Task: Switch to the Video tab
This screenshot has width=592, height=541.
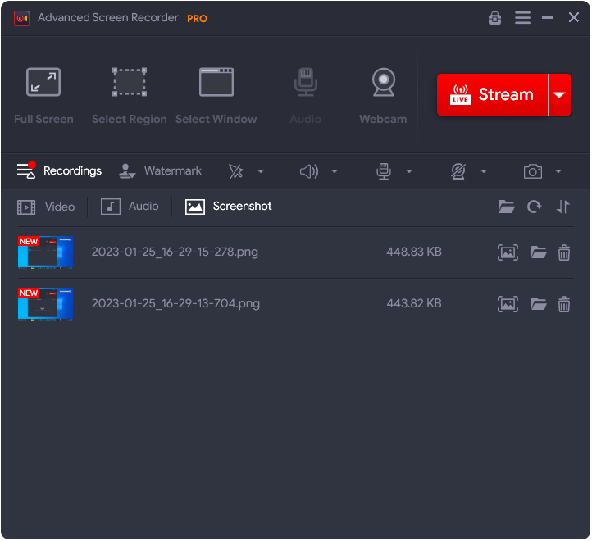Action: (x=47, y=207)
